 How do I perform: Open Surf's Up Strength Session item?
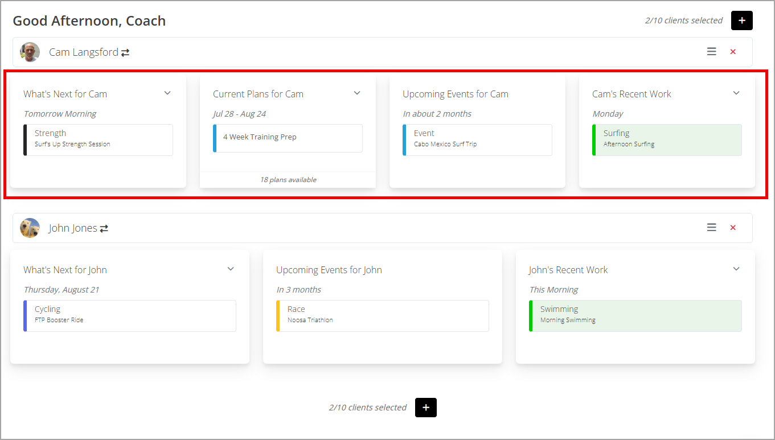point(98,140)
